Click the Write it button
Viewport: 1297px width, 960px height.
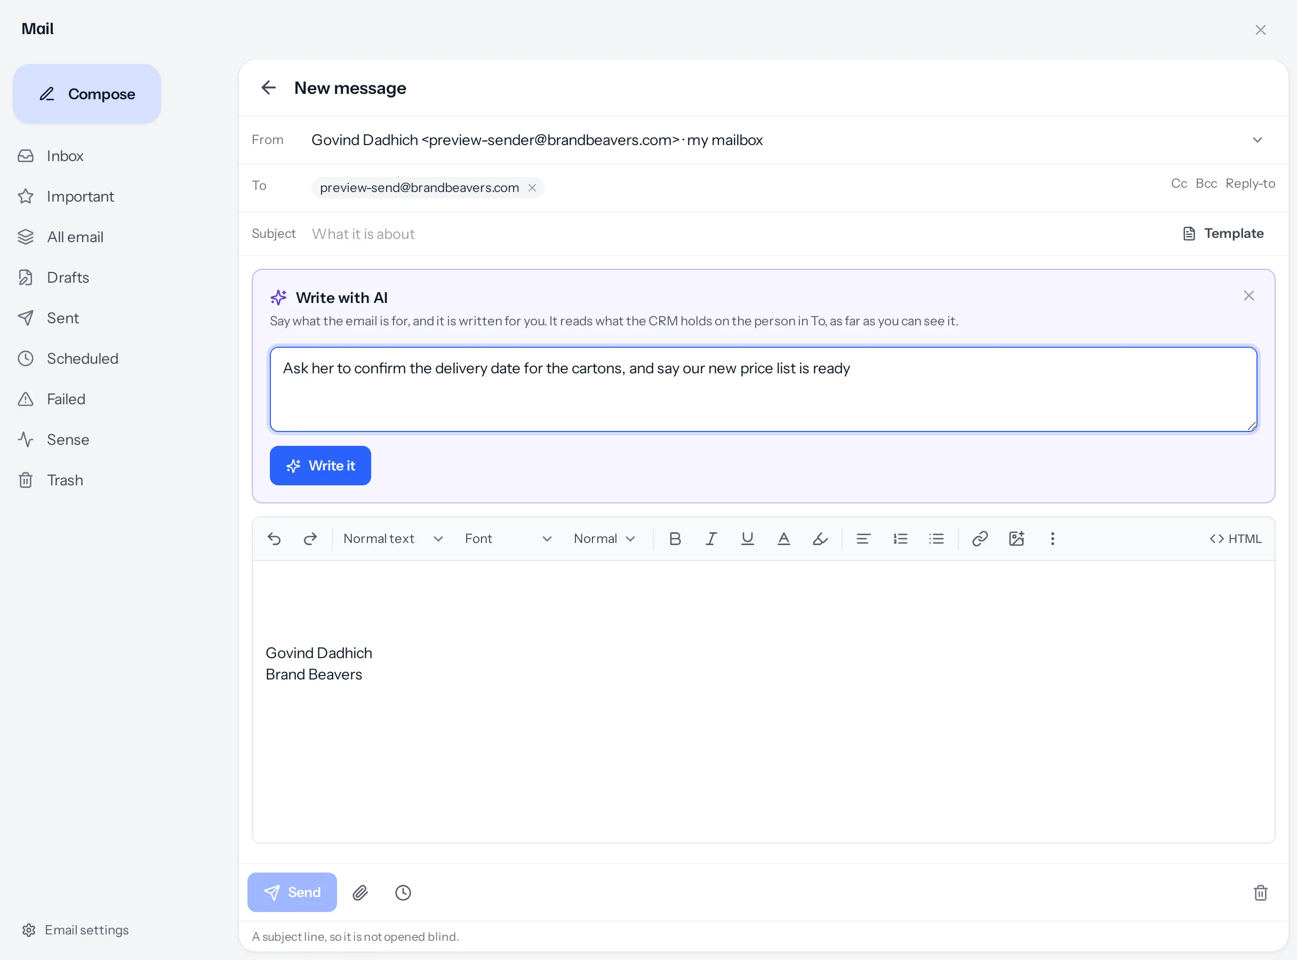[x=320, y=466]
